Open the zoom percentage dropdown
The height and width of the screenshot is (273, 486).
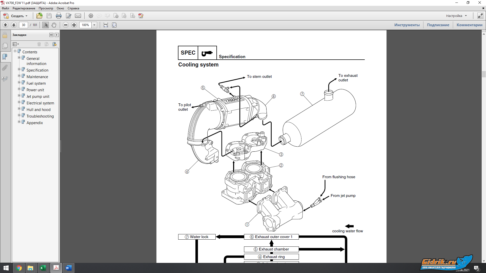point(94,25)
